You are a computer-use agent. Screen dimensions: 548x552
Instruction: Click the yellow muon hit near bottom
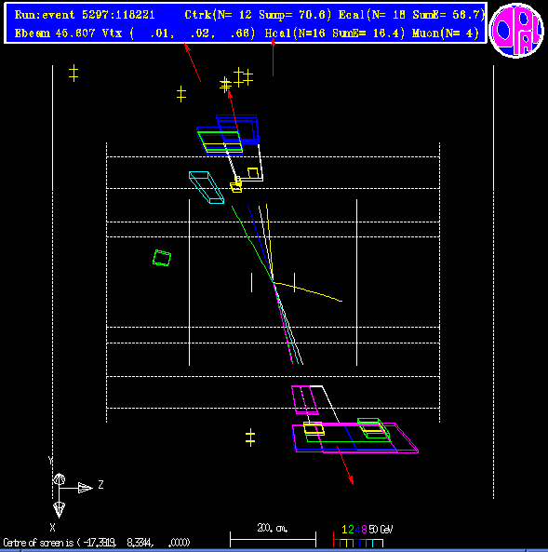(250, 438)
